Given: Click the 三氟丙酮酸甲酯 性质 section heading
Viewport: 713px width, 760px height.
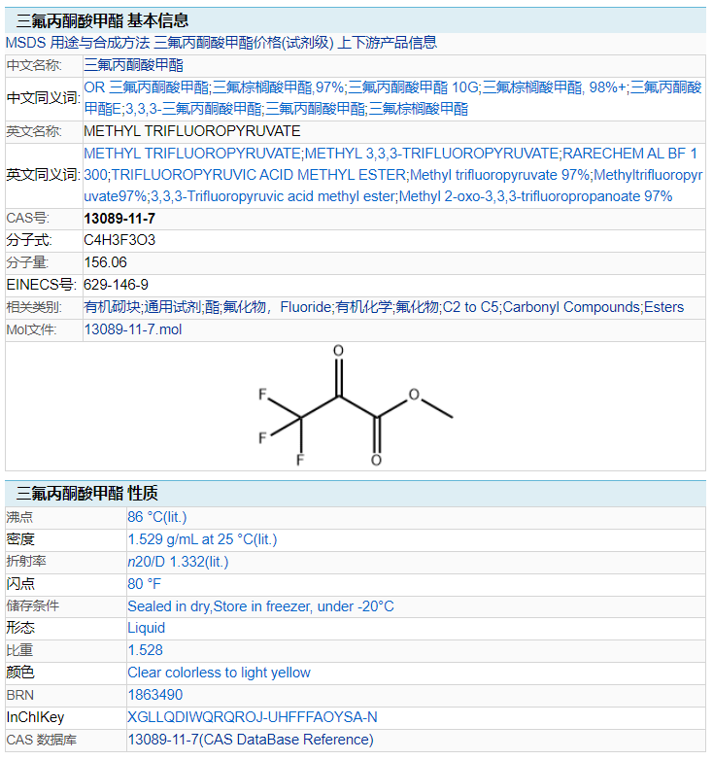Looking at the screenshot, I should pos(86,493).
